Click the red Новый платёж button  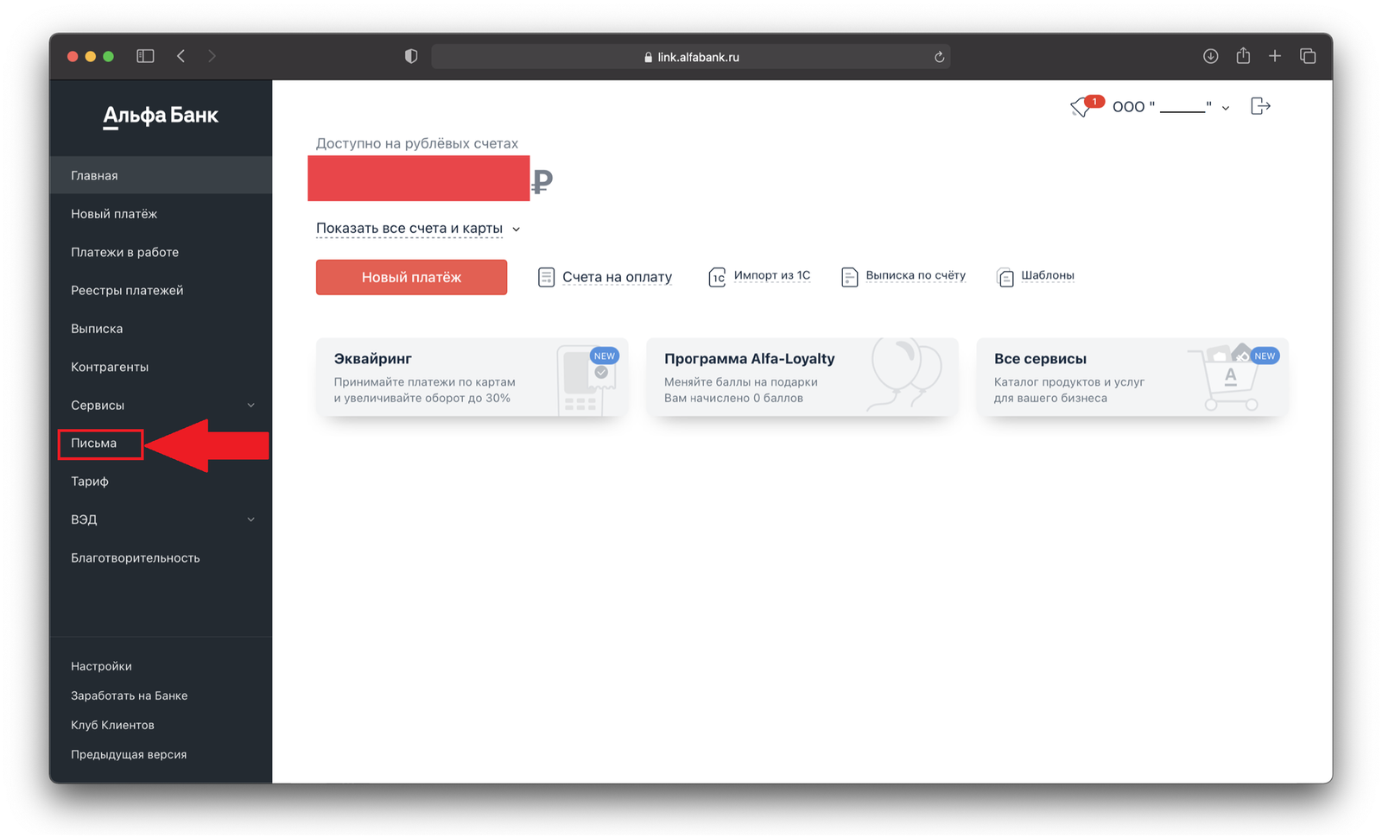tap(411, 277)
